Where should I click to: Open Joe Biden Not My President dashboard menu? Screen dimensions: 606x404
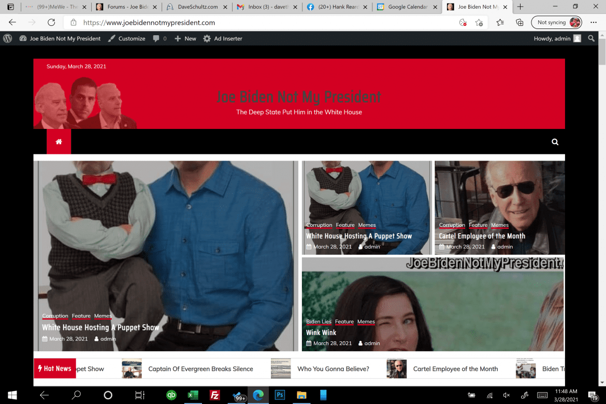[60, 38]
